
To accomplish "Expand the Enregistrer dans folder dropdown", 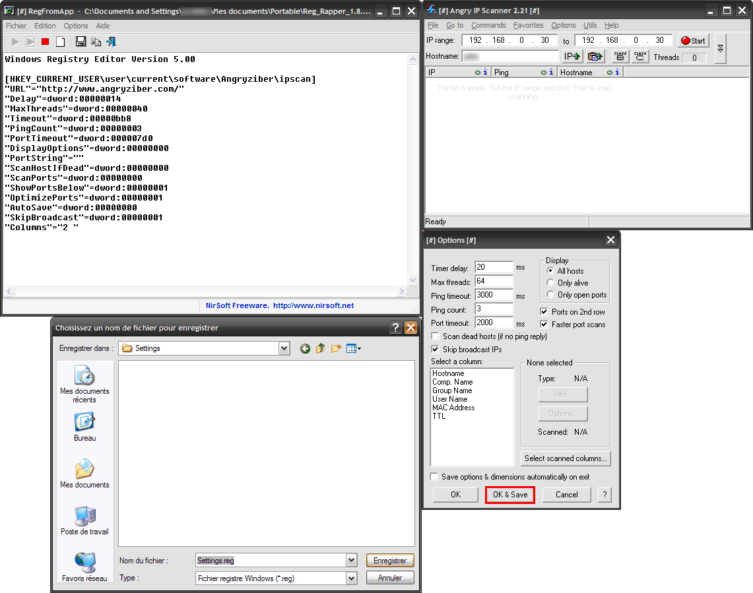I will coord(284,348).
